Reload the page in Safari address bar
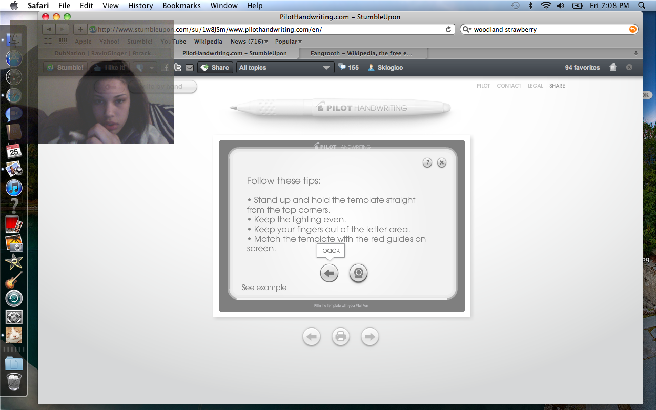 pos(448,30)
